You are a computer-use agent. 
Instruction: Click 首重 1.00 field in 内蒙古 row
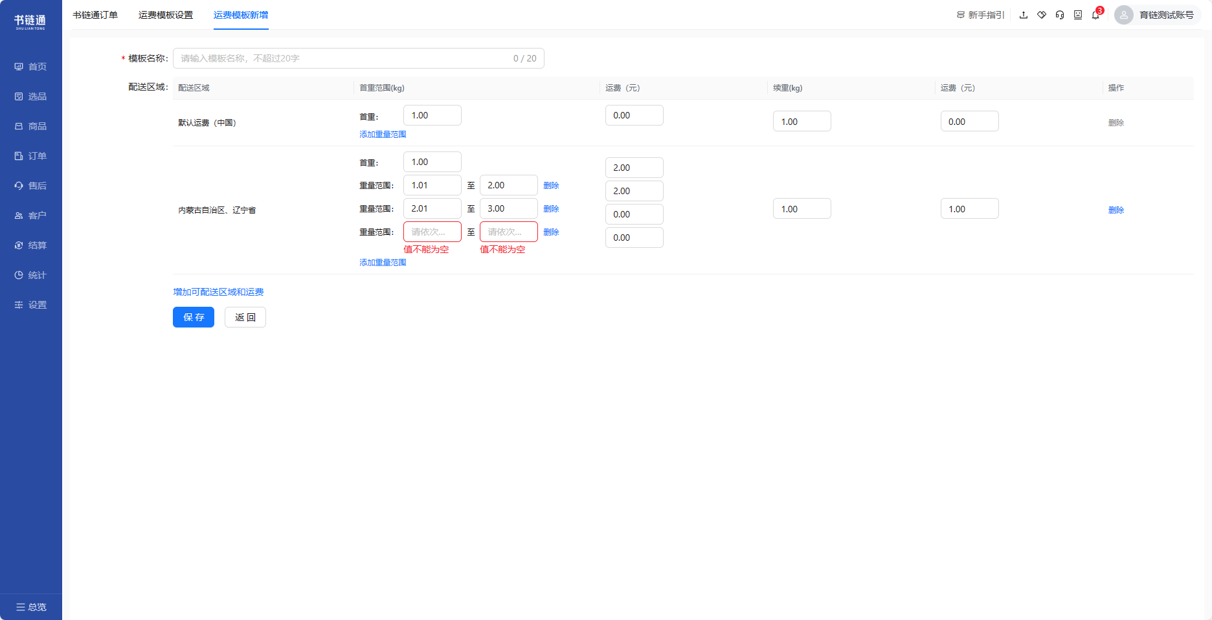pyautogui.click(x=432, y=162)
